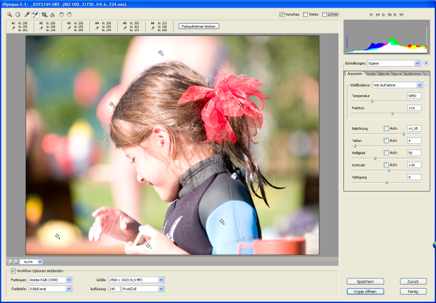This screenshot has height=303, width=436.
Task: Select the Color Sampler tool
Action: coord(34,14)
